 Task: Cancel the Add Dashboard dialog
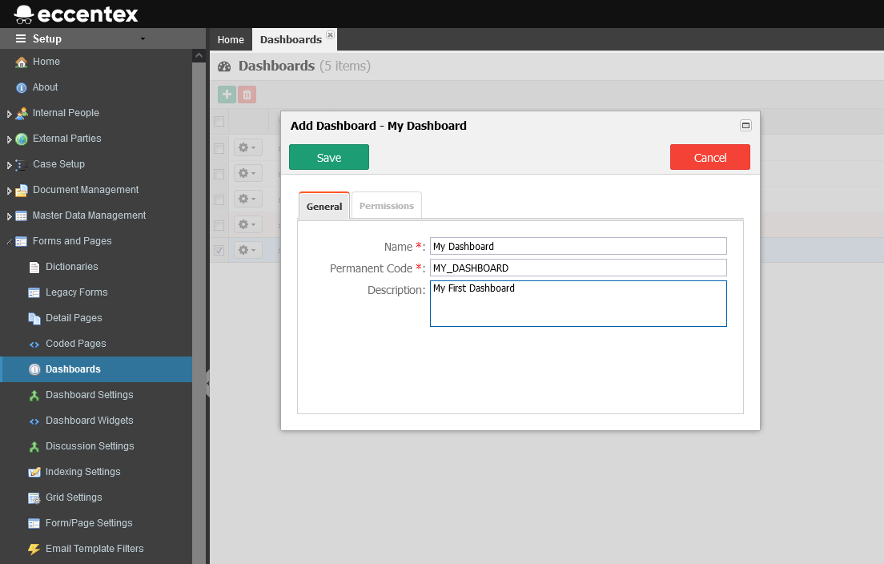709,157
